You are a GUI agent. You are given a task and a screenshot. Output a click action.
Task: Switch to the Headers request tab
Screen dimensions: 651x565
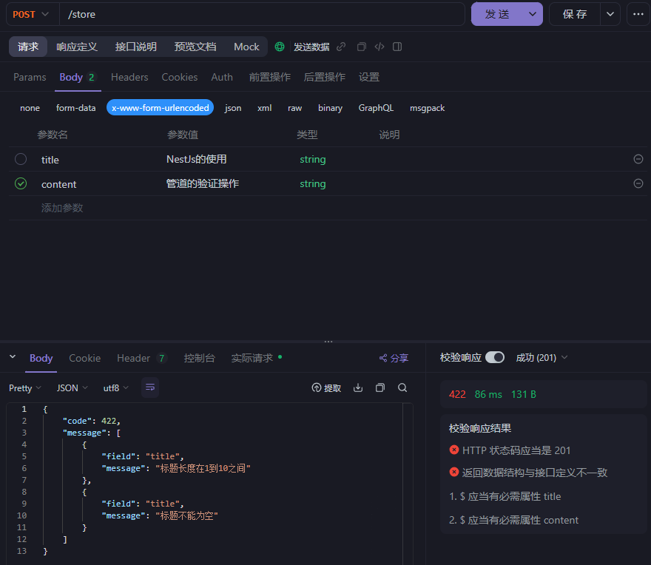(129, 77)
